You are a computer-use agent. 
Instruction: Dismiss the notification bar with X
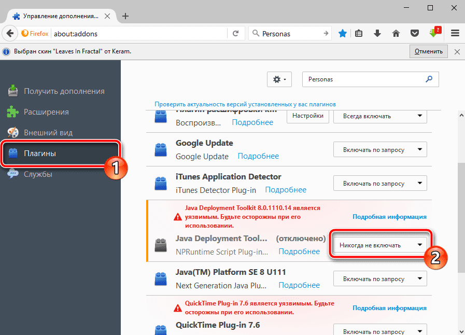pyautogui.click(x=457, y=52)
